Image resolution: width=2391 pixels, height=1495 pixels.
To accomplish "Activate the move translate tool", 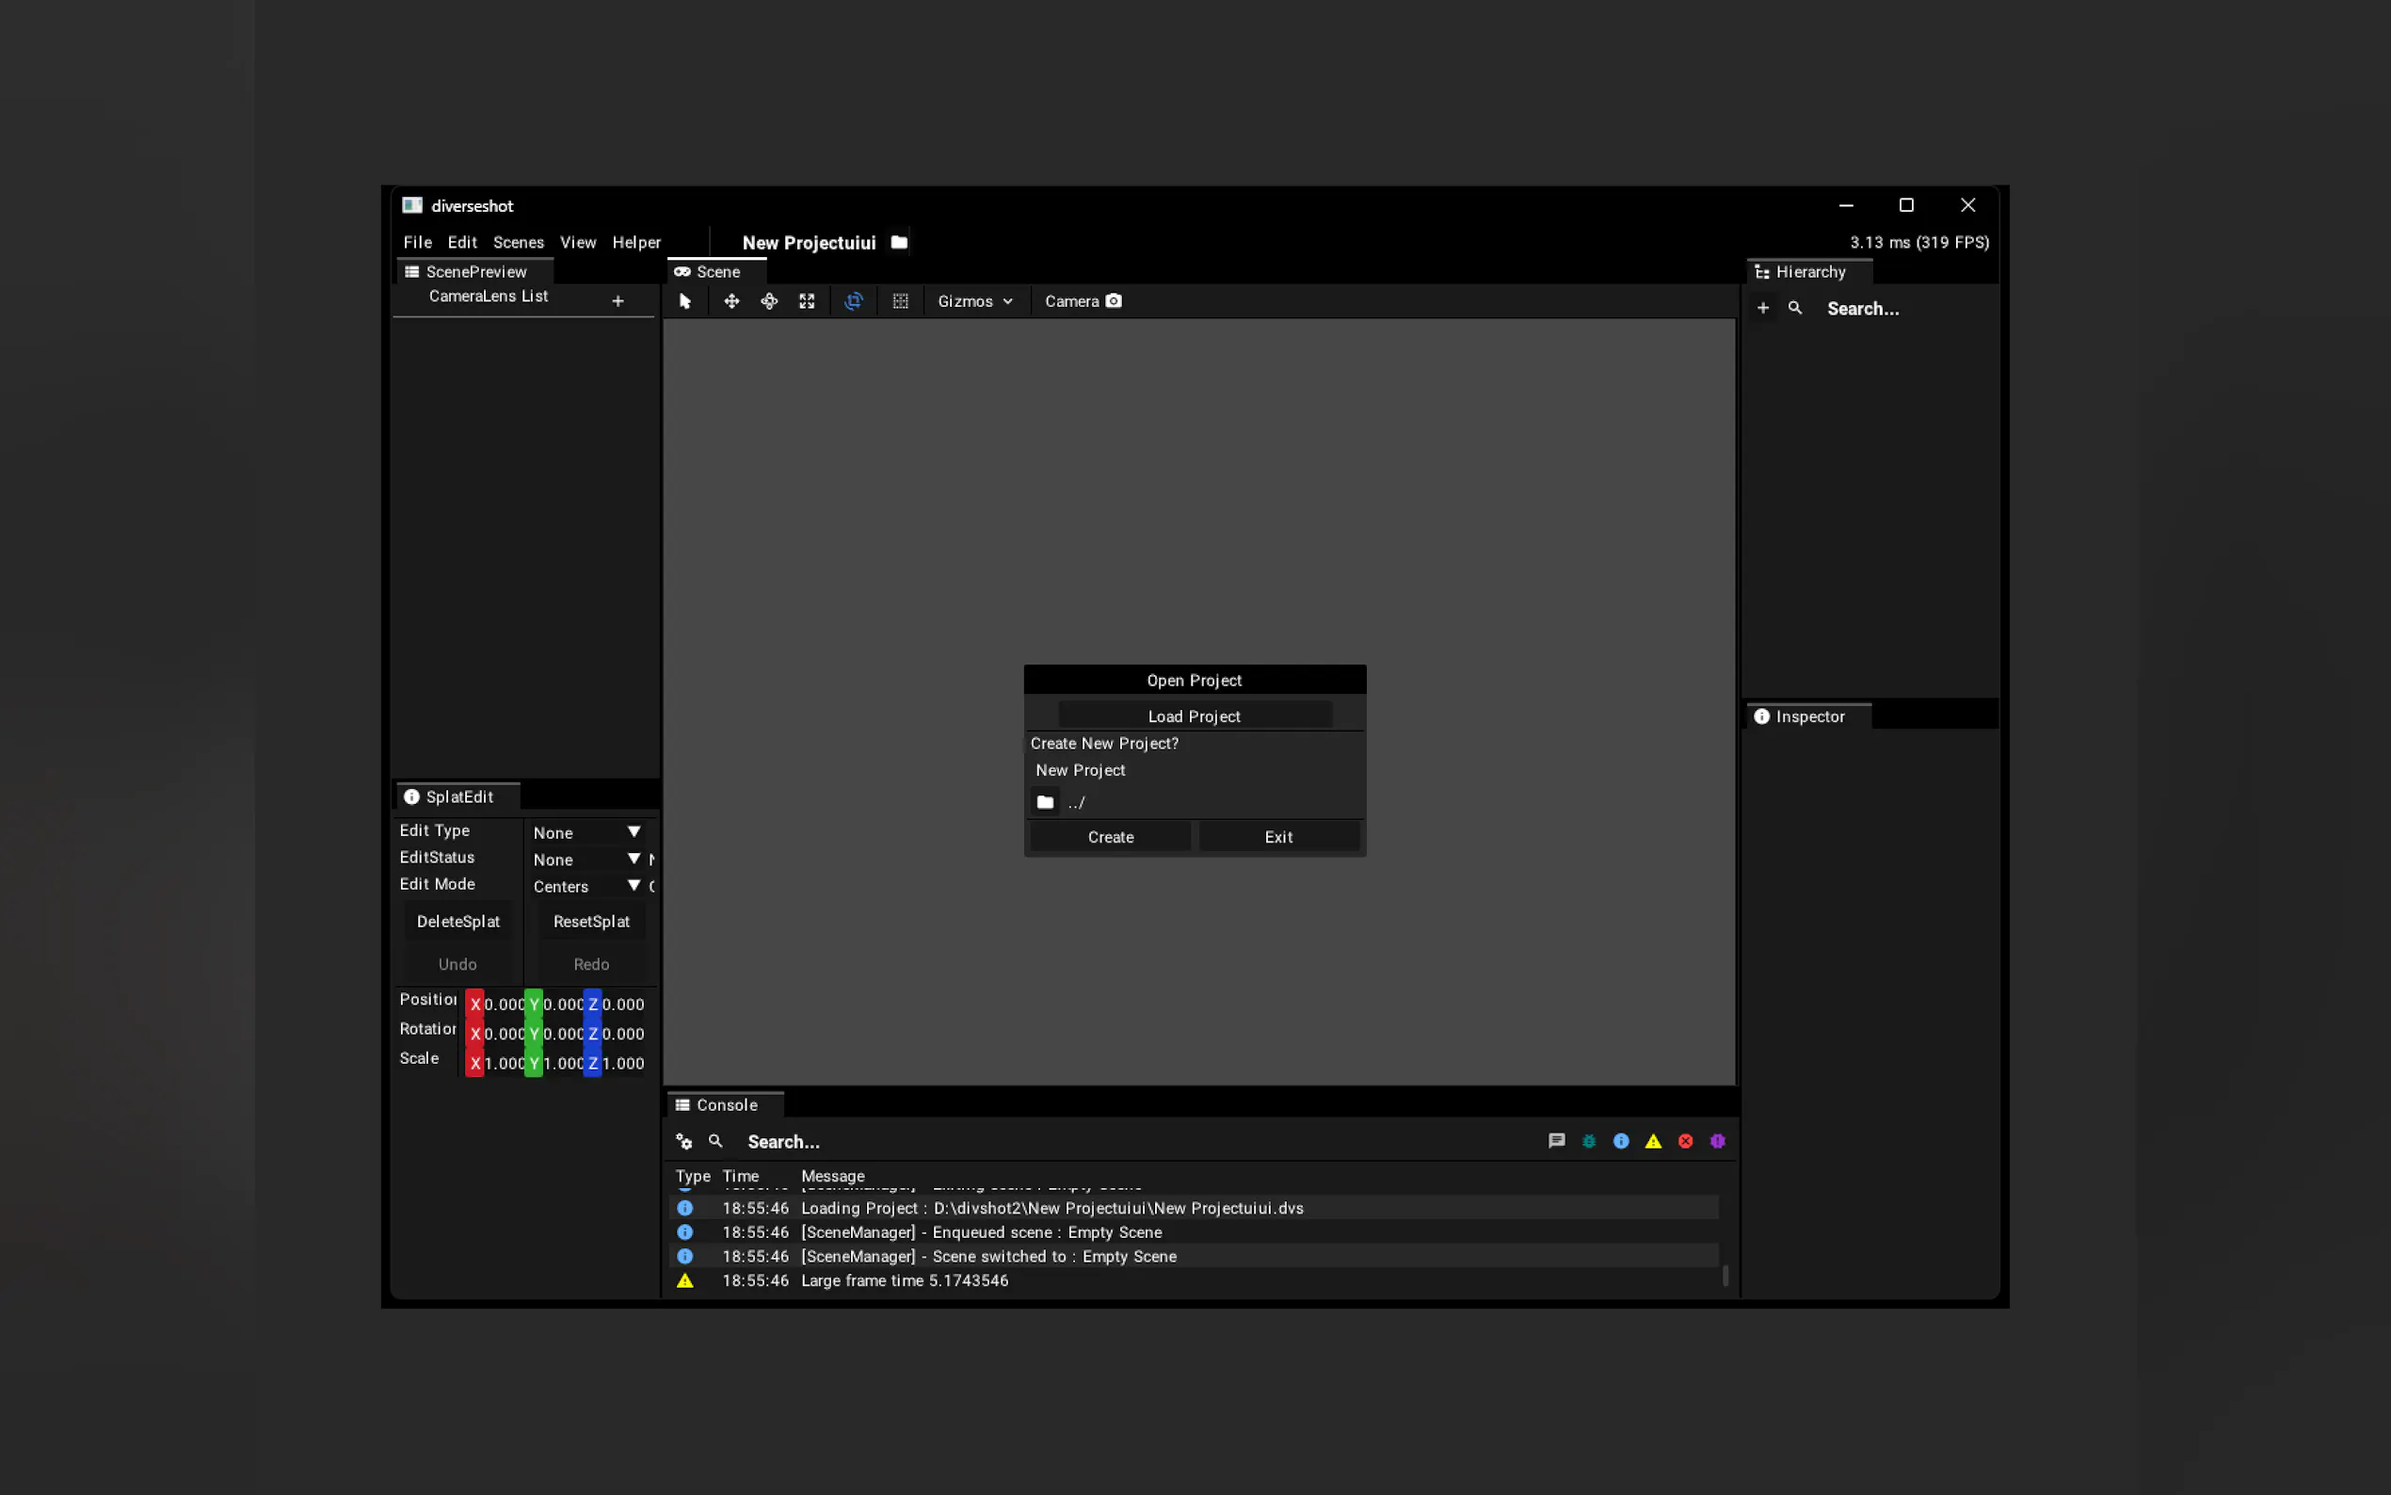I will pyautogui.click(x=731, y=301).
